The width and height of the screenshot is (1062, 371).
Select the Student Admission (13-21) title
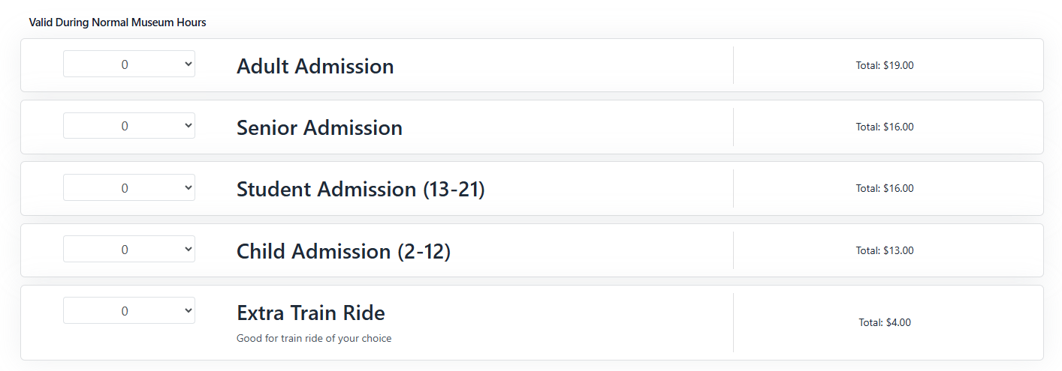point(361,189)
